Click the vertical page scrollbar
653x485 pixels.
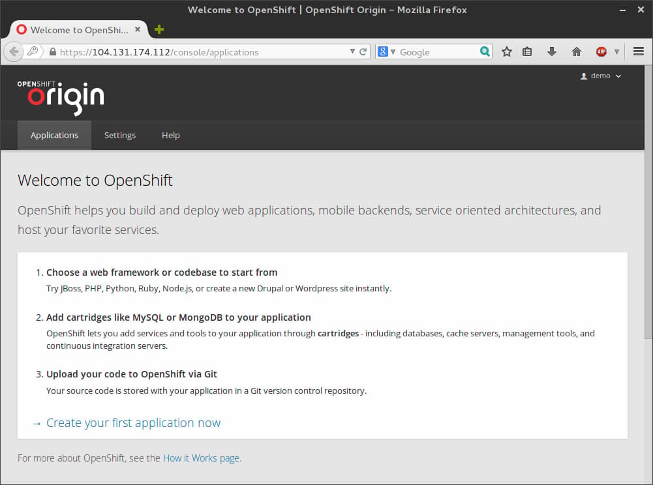(648, 203)
